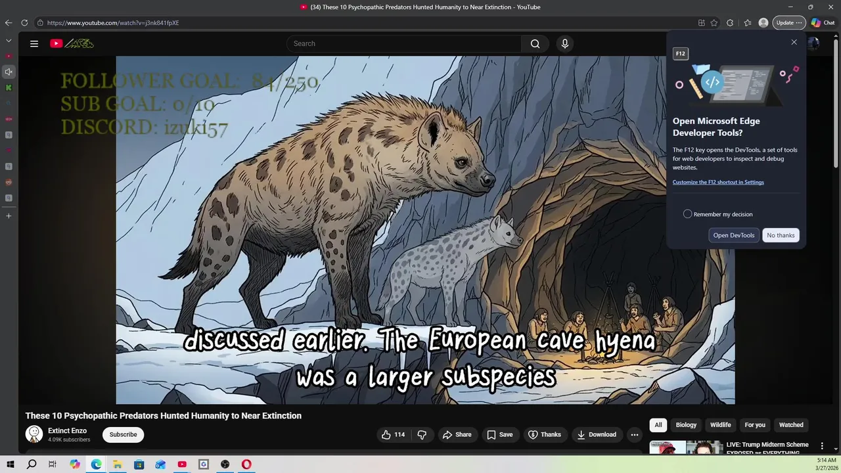841x473 pixels.
Task: Open Microsoft Store from the taskbar
Action: click(139, 464)
